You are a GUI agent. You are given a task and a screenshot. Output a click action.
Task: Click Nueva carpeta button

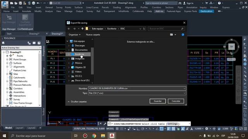93,35
